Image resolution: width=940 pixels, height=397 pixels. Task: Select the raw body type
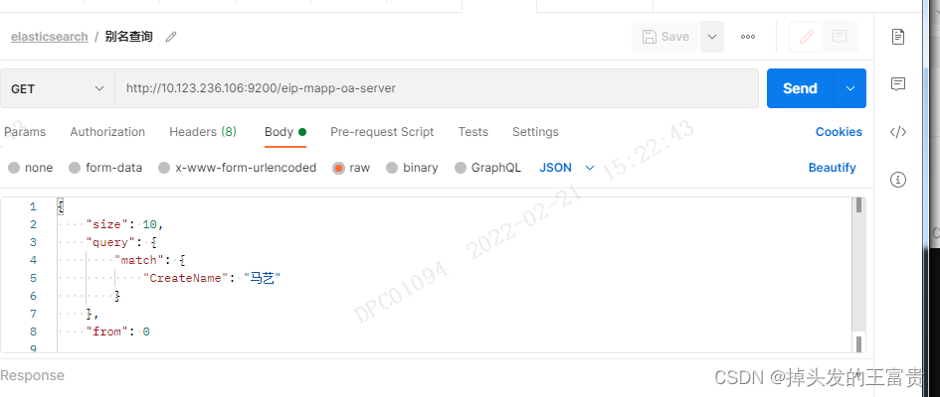pos(351,168)
